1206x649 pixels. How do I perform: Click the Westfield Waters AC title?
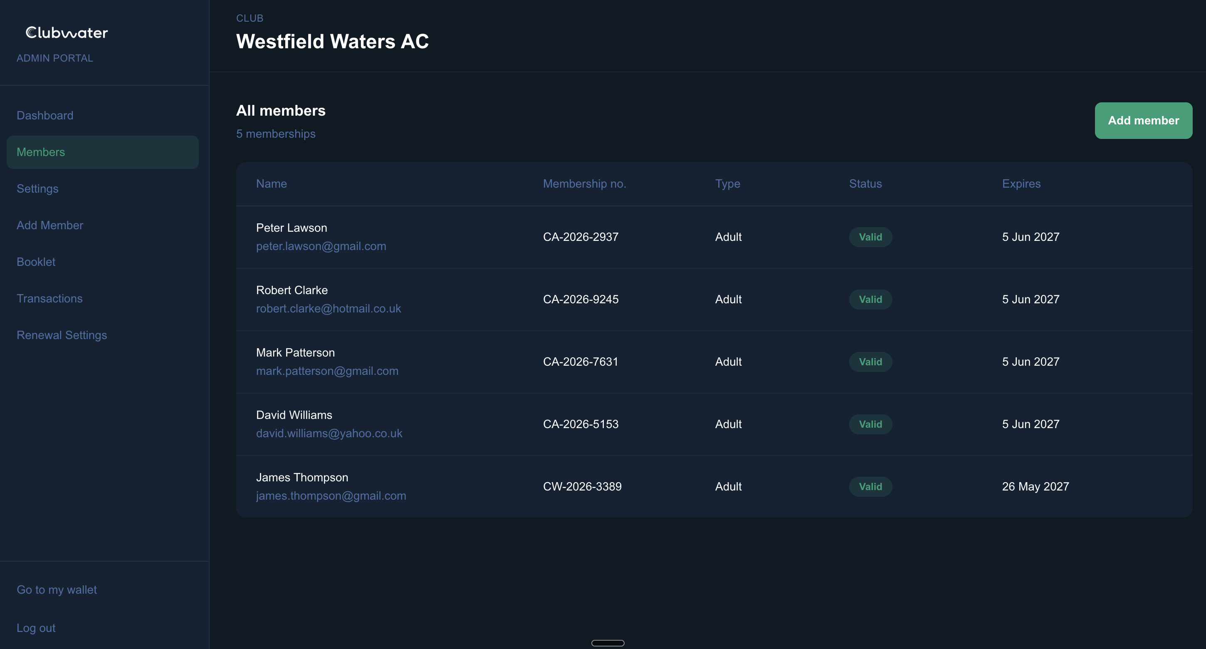coord(332,41)
